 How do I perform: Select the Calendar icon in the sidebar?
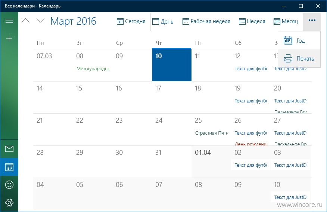click(x=9, y=167)
